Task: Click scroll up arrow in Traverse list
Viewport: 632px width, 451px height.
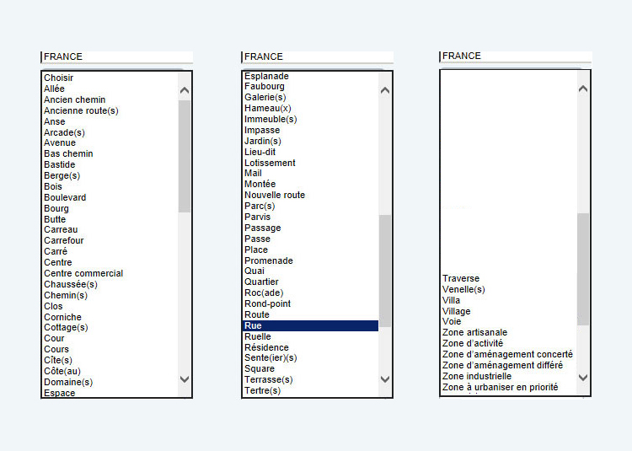Action: click(x=583, y=88)
